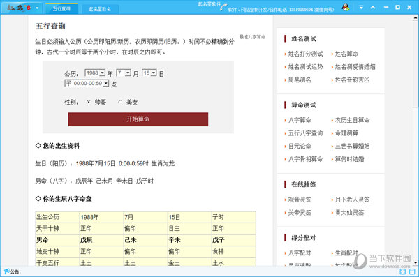Viewport: 419px width, 277px height.
Task: Open 八字配对 link
Action: (300, 253)
